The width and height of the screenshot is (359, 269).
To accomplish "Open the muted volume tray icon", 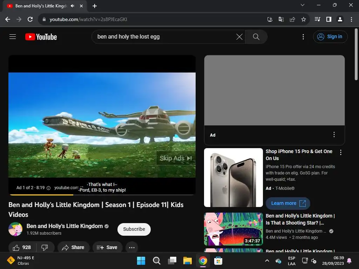I will click(x=314, y=261).
